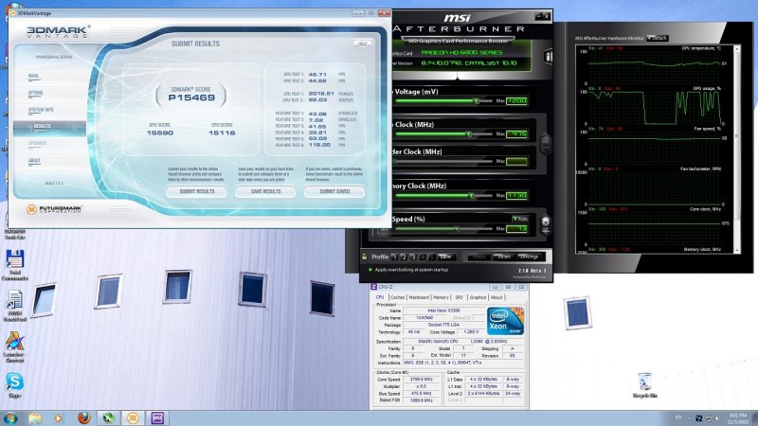
Task: Click the Fan Speed slider handle
Action: (x=457, y=228)
